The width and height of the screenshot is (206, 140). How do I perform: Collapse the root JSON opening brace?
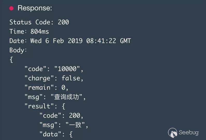pyautogui.click(x=11, y=60)
